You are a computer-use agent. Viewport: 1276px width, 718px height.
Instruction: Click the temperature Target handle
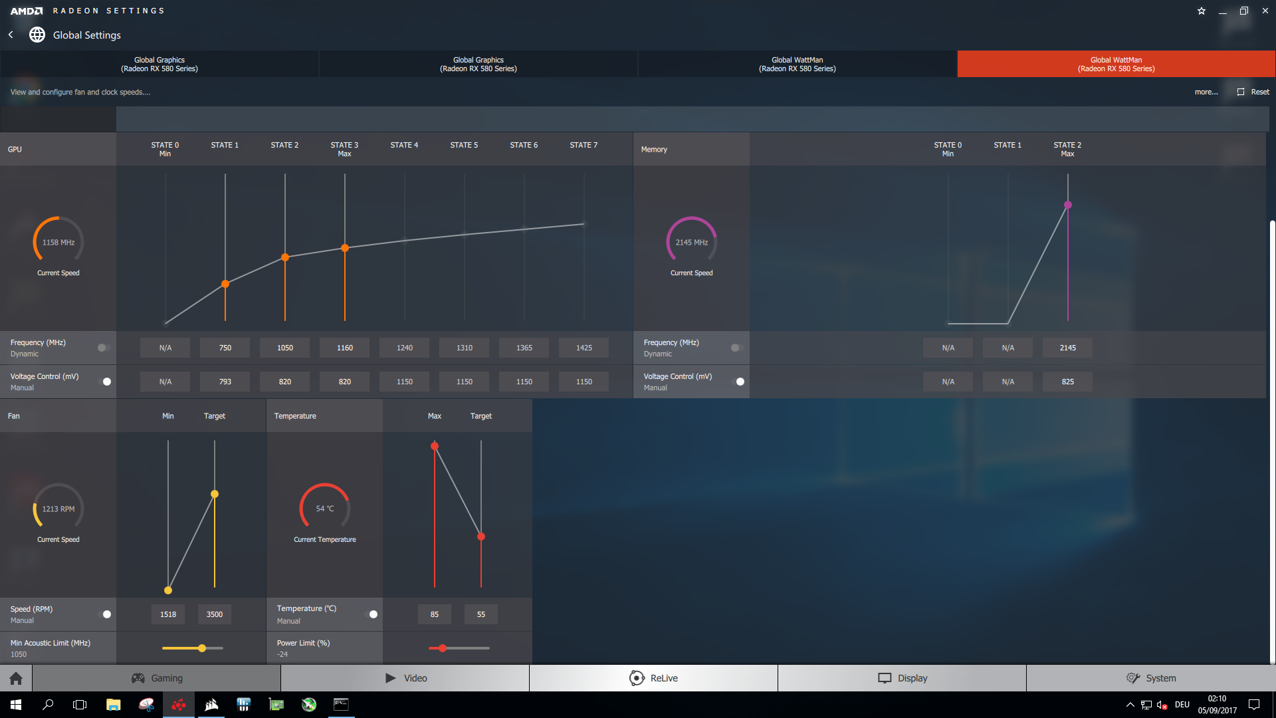tap(481, 537)
